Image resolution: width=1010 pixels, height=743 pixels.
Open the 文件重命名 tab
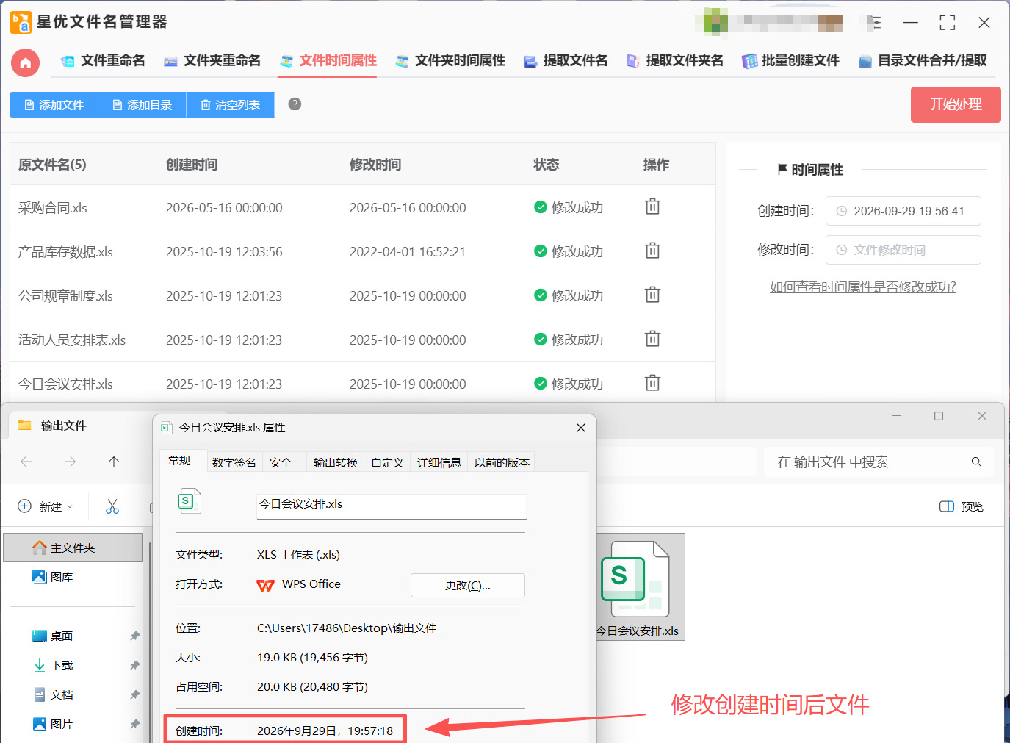[x=103, y=61]
